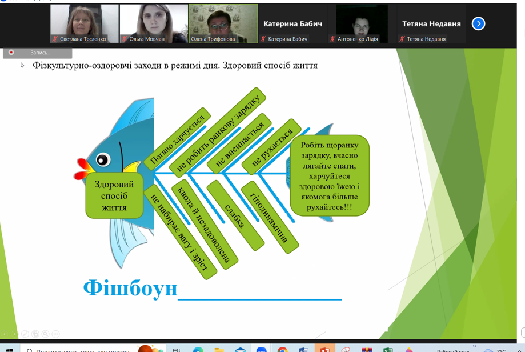Click the Катерина Бабич participant tile

point(292,24)
